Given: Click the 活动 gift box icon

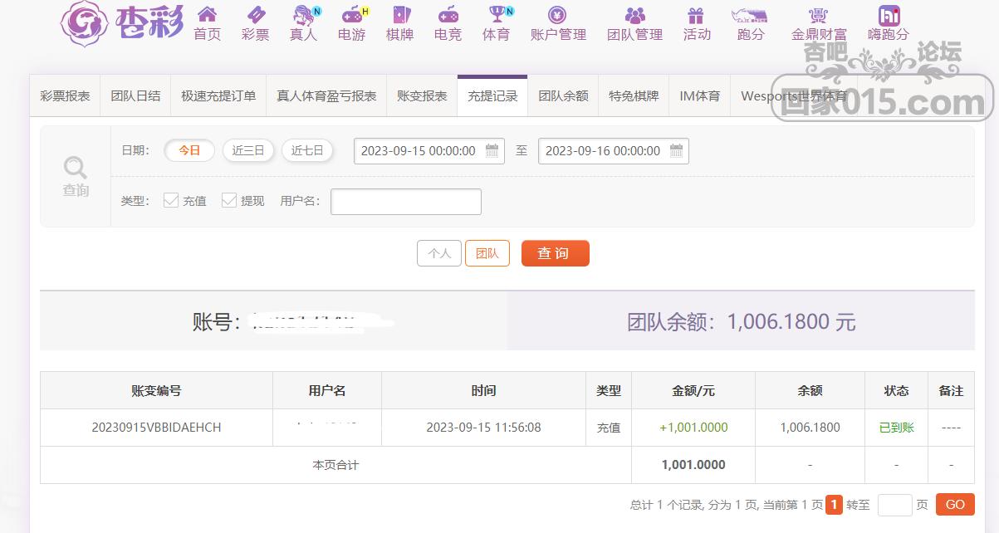Looking at the screenshot, I should (x=696, y=16).
